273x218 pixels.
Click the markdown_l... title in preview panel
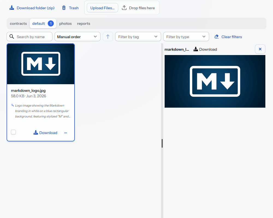[177, 49]
